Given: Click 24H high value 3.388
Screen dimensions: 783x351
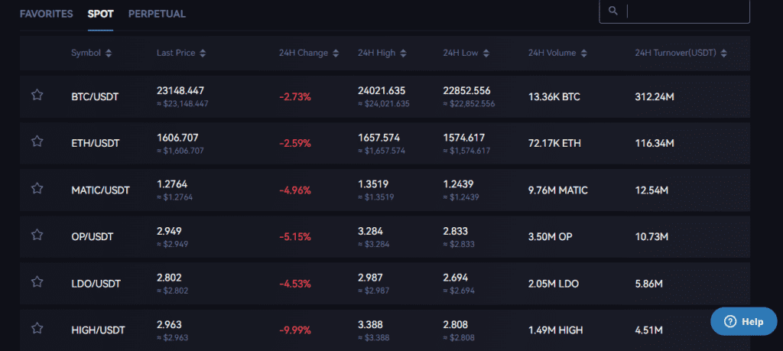Looking at the screenshot, I should [x=371, y=324].
